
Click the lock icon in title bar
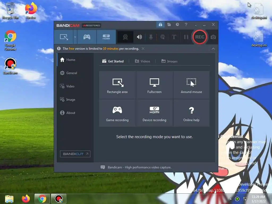(x=160, y=25)
